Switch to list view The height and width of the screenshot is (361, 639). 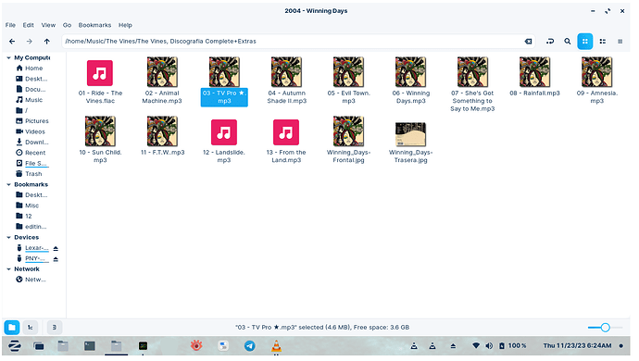pos(620,41)
